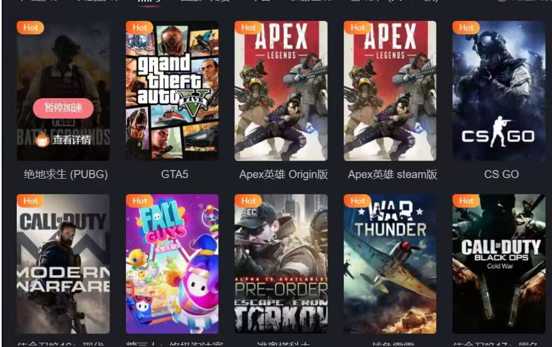Click the Hot badge on War Thunder

358,201
